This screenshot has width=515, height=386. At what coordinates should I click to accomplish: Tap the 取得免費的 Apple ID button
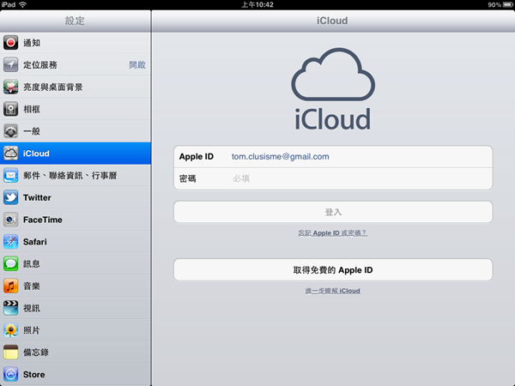pyautogui.click(x=333, y=270)
